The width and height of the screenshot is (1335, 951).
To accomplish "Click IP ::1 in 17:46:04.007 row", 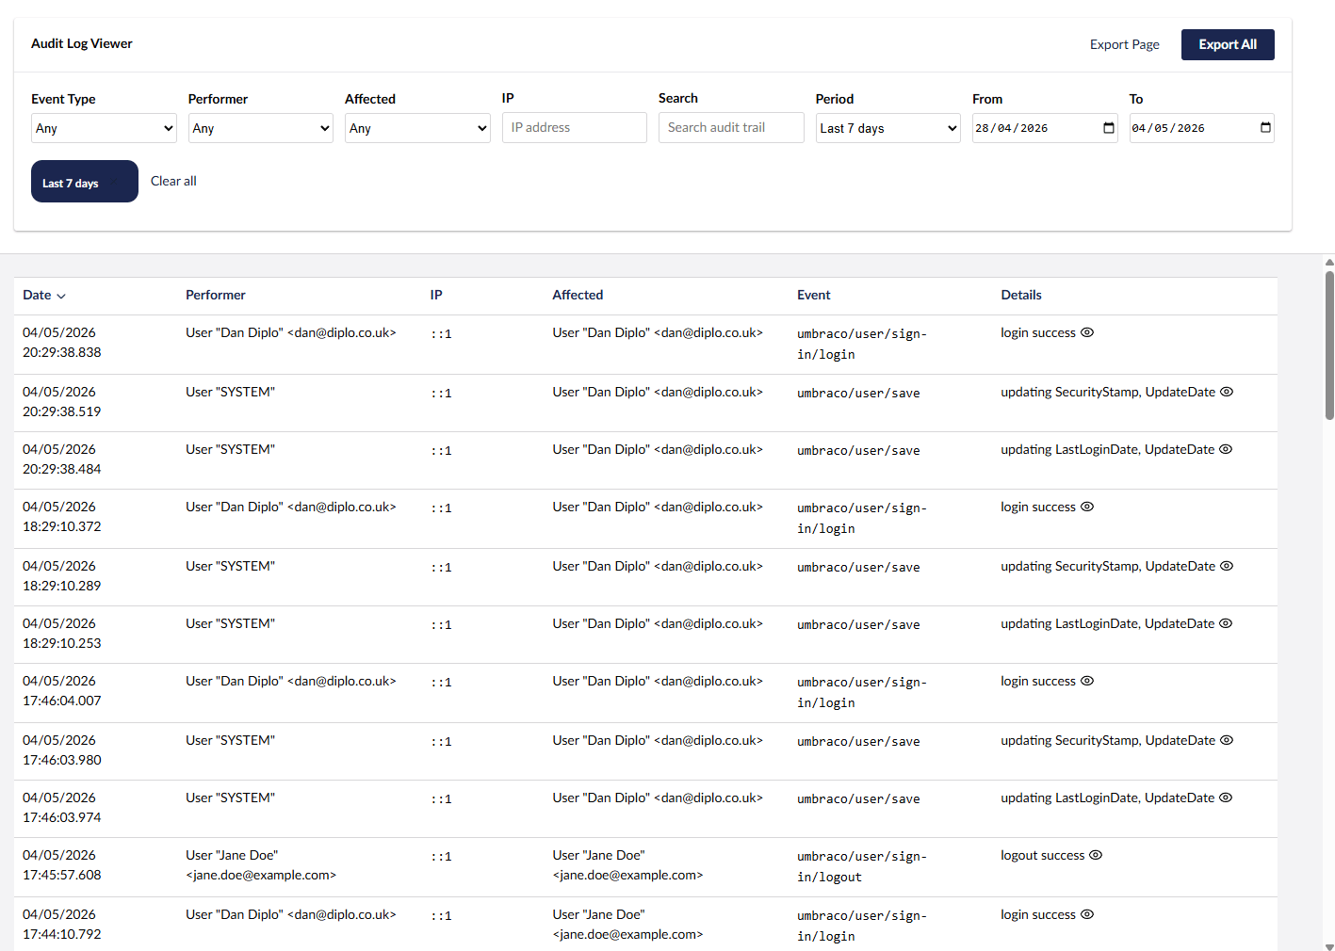I will click(x=442, y=683).
